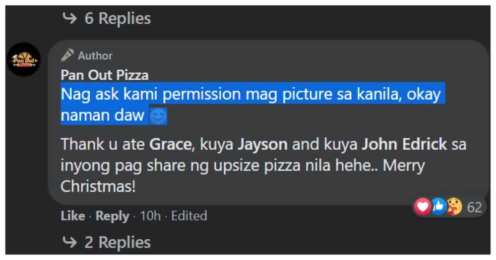
Task: Reply to the Pan Out Pizza comment
Action: (112, 216)
